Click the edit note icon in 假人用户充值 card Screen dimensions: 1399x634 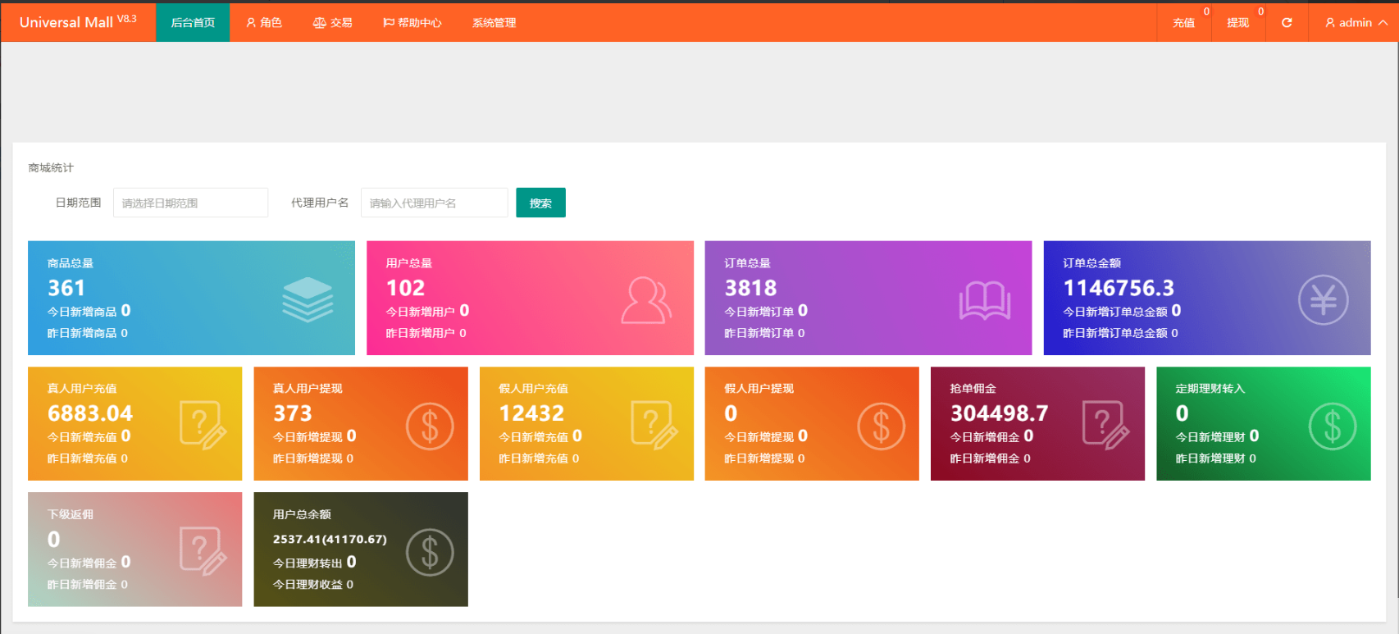[654, 425]
